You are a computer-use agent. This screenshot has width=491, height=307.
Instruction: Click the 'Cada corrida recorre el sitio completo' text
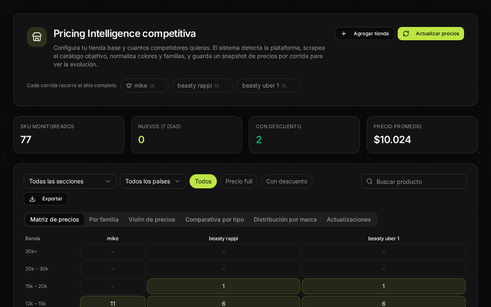pyautogui.click(x=72, y=85)
